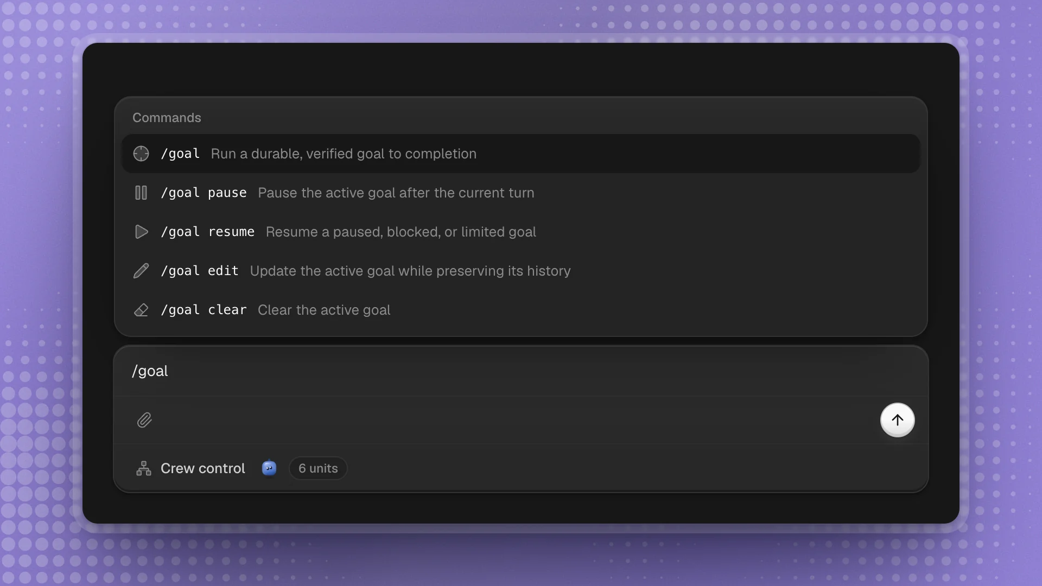
Task: Click the blue robot avatar icon
Action: (269, 468)
